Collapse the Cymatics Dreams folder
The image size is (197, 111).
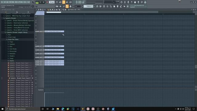click(10, 18)
